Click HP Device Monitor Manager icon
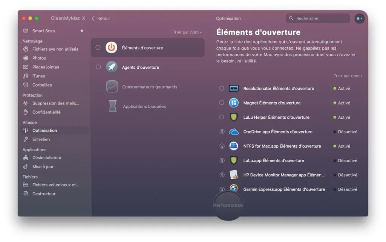386x242 pixels. pos(234,175)
